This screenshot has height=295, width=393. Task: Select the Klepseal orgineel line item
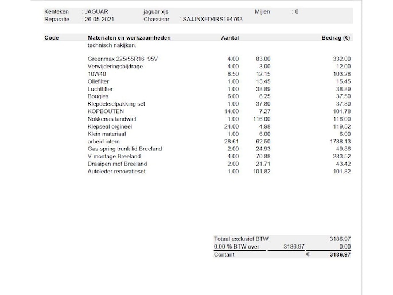coord(110,127)
